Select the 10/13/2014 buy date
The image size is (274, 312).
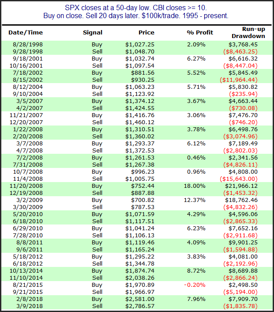pos(26,270)
